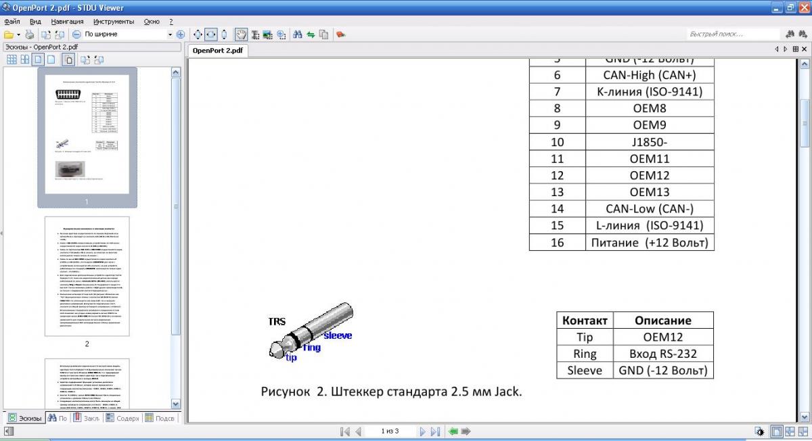Image resolution: width=812 pixels, height=441 pixels.
Task: Select the OpenPort 2.pdf document tab
Action: 218,50
